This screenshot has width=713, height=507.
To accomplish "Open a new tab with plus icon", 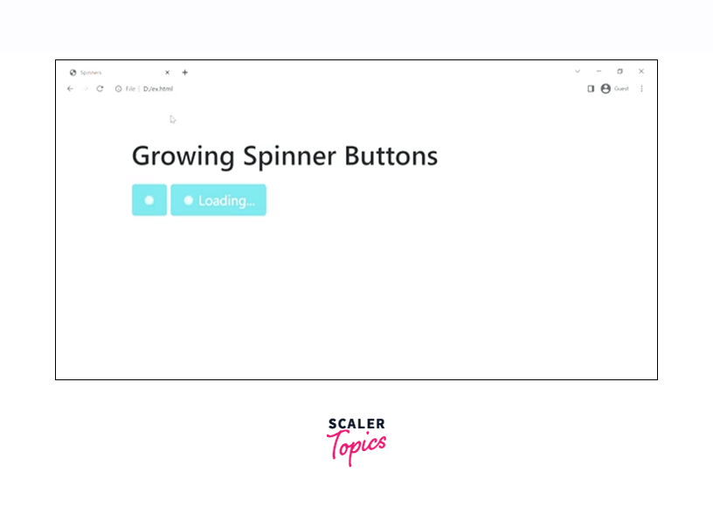I will click(x=184, y=73).
